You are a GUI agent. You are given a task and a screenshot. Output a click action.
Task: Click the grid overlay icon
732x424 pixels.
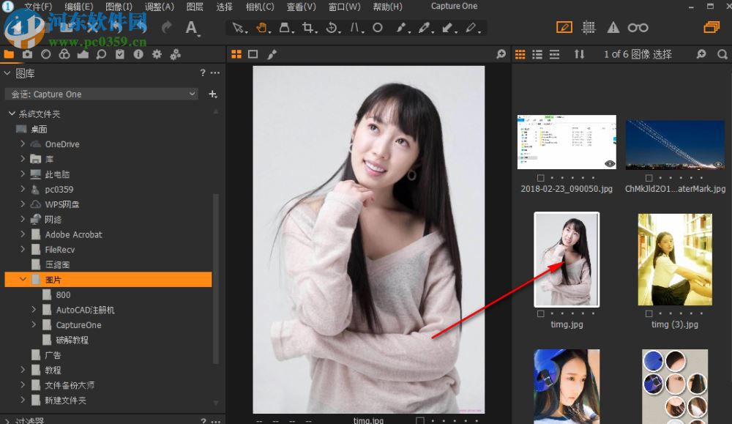coord(589,27)
